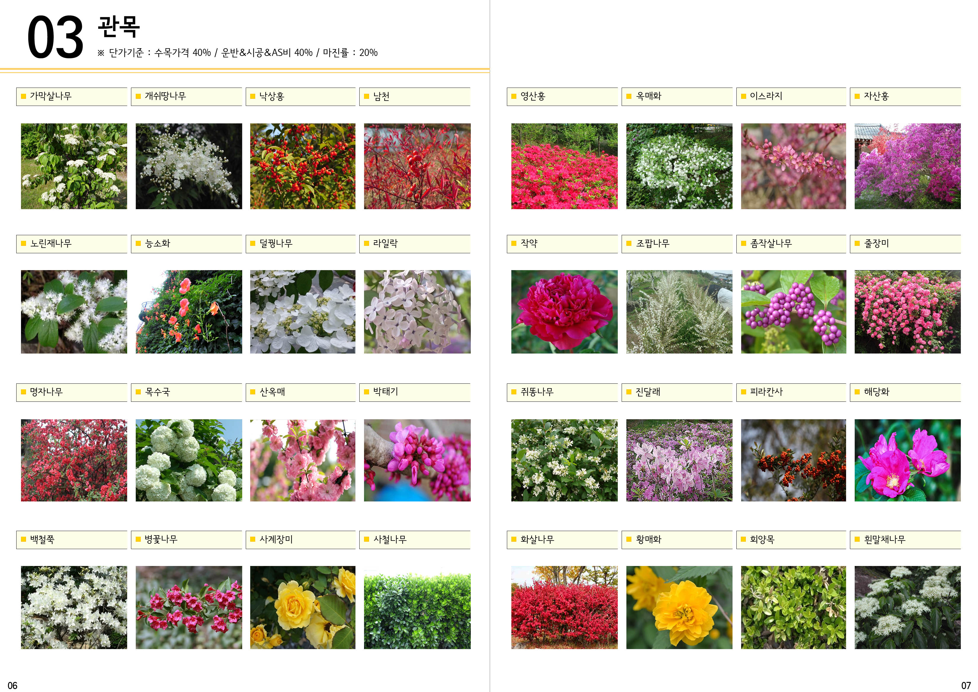
Task: Click the 박태기 photo thumbnail
Action: [x=417, y=460]
